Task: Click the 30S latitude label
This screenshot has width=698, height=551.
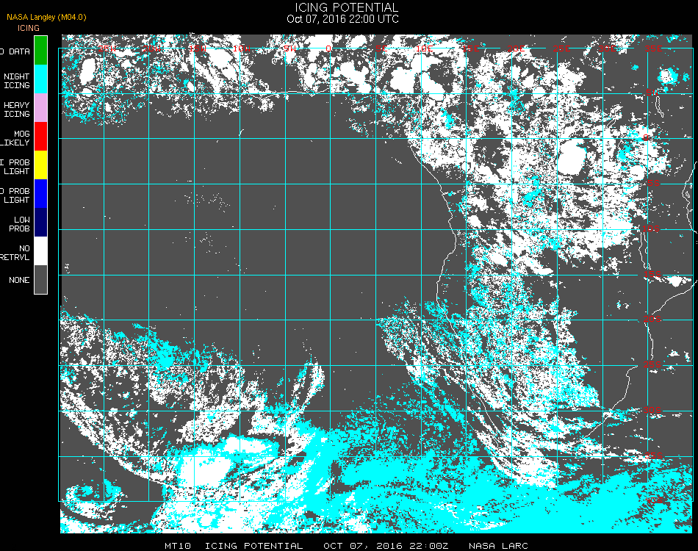Action: pos(652,410)
